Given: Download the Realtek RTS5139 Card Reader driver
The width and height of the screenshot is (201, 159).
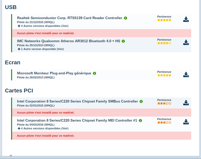Looking at the screenshot, I should coord(186,19).
